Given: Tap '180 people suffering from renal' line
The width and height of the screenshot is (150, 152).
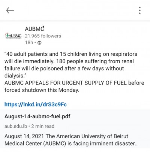Looking at the screenshot, I should tap(95, 61).
